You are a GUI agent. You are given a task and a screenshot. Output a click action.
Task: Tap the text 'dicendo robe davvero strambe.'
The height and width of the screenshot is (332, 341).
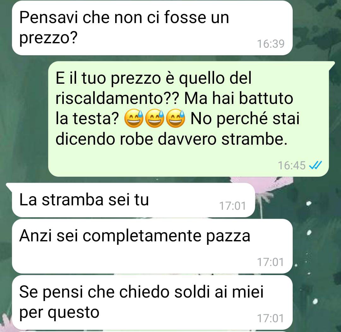click(x=171, y=139)
